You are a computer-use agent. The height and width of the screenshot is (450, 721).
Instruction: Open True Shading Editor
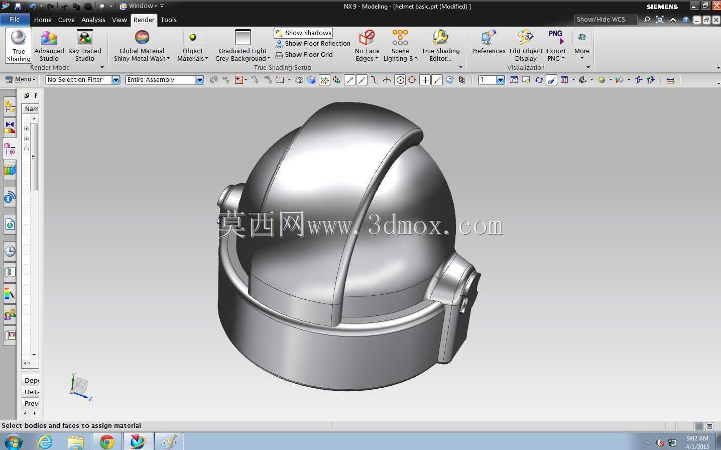coord(440,46)
